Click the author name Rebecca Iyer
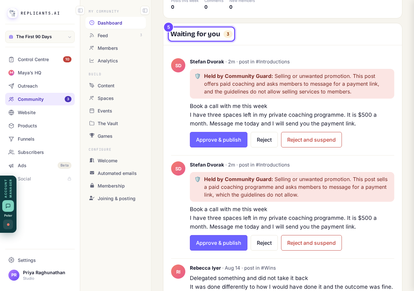The image size is (414, 291). click(x=205, y=268)
